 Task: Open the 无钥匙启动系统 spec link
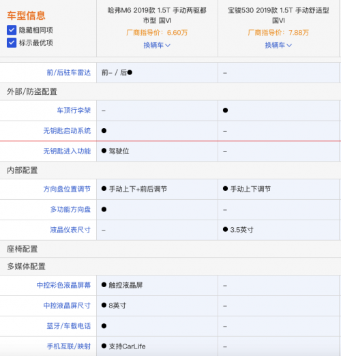click(67, 131)
